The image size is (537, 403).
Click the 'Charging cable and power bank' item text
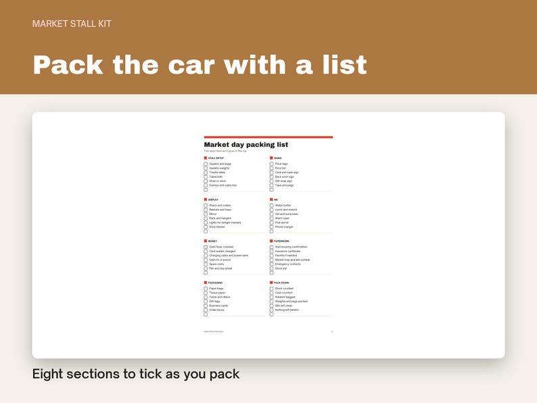click(229, 256)
